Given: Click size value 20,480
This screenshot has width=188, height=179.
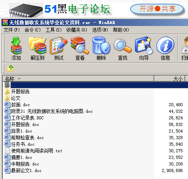Looking at the screenshot, I should [176, 105].
